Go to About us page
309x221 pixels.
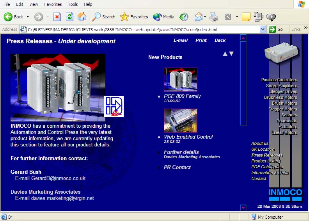pos(260,143)
